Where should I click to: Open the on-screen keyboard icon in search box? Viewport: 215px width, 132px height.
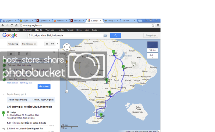[105, 36]
